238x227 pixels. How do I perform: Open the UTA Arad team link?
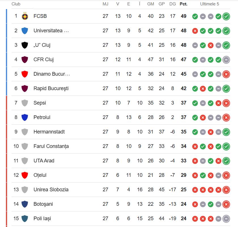[44, 161]
